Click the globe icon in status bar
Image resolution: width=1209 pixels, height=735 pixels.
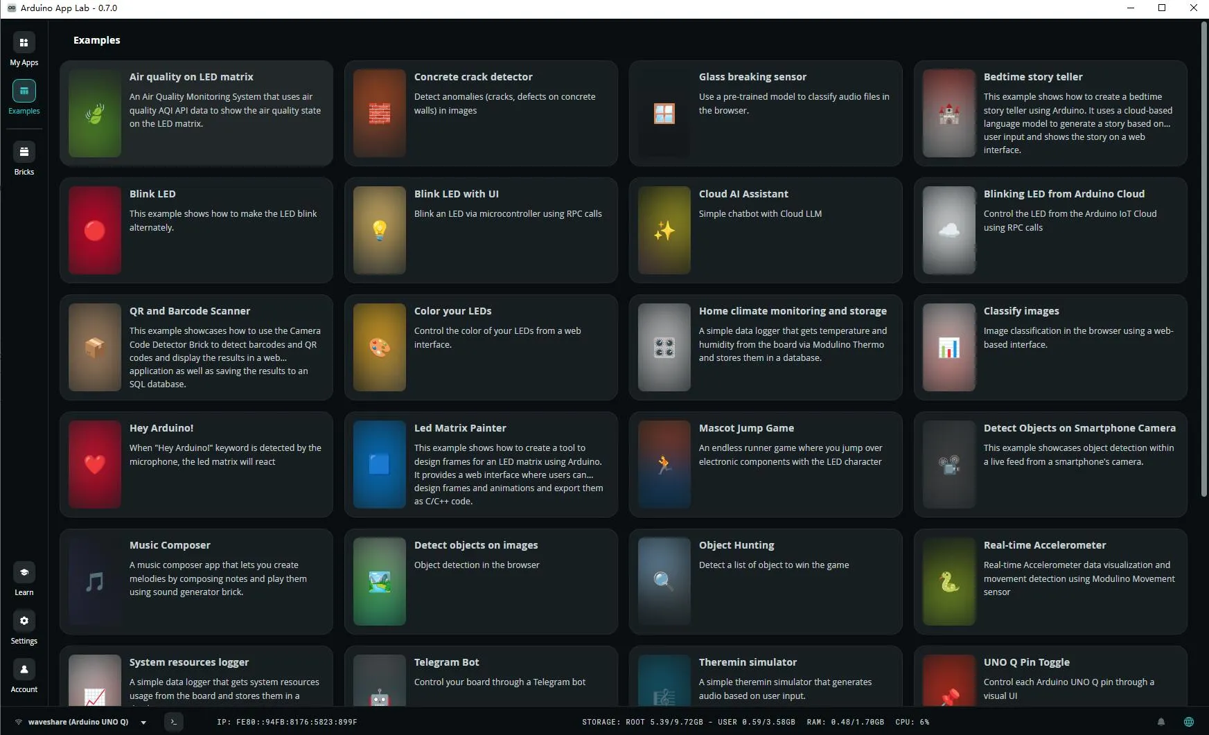coord(1189,722)
